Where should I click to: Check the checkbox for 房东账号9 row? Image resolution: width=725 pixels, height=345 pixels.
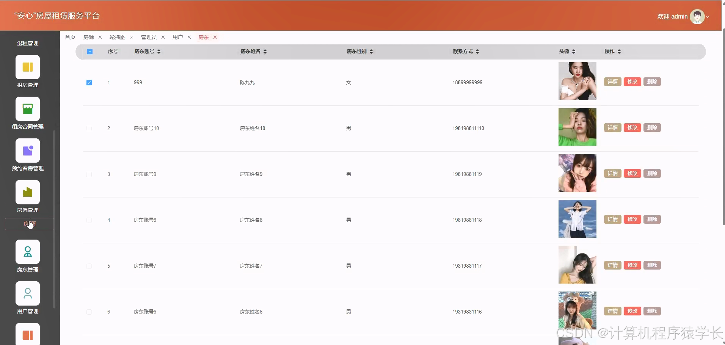(x=89, y=174)
